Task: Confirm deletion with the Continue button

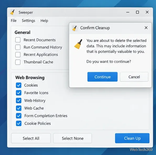Action: [x=103, y=77]
